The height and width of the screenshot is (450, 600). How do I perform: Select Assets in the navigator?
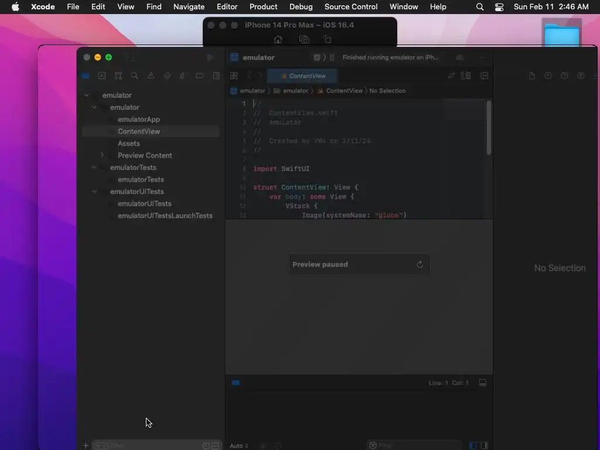pos(128,144)
